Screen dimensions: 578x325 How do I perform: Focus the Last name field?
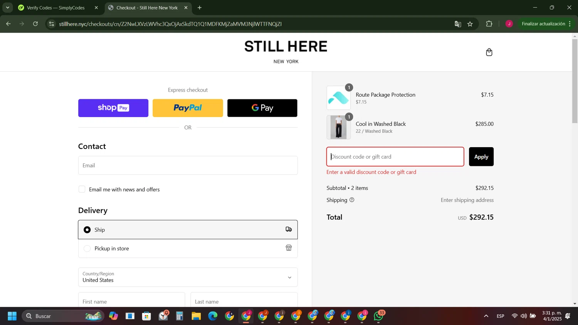point(244,300)
